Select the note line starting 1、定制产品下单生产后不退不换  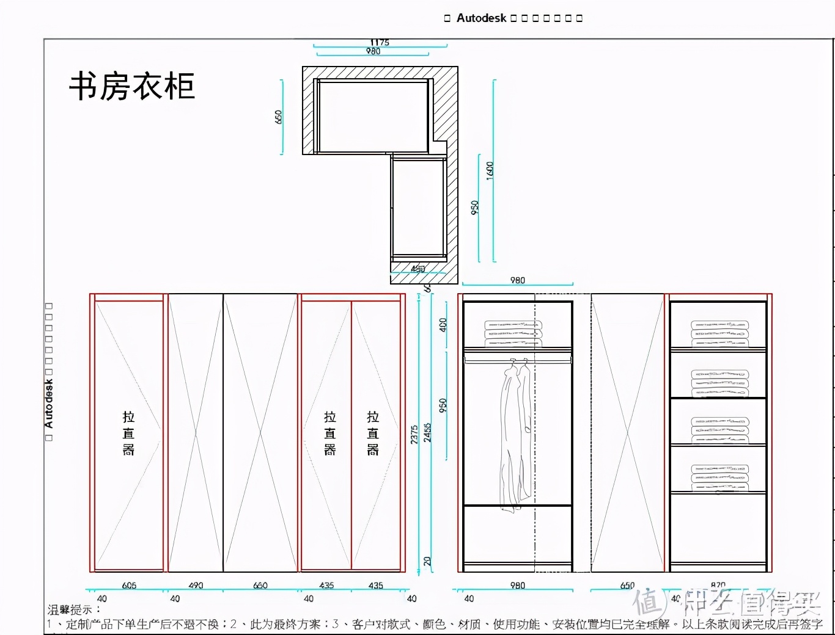click(x=435, y=624)
